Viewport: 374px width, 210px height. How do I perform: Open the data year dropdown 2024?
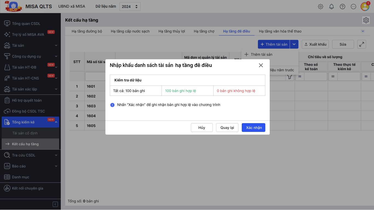point(130,7)
